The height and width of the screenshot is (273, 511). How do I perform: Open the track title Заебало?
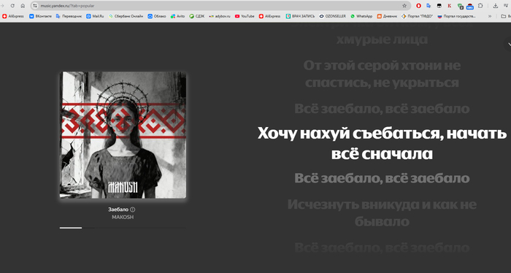coord(118,209)
